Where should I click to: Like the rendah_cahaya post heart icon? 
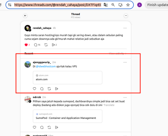pyautogui.click(x=26, y=45)
